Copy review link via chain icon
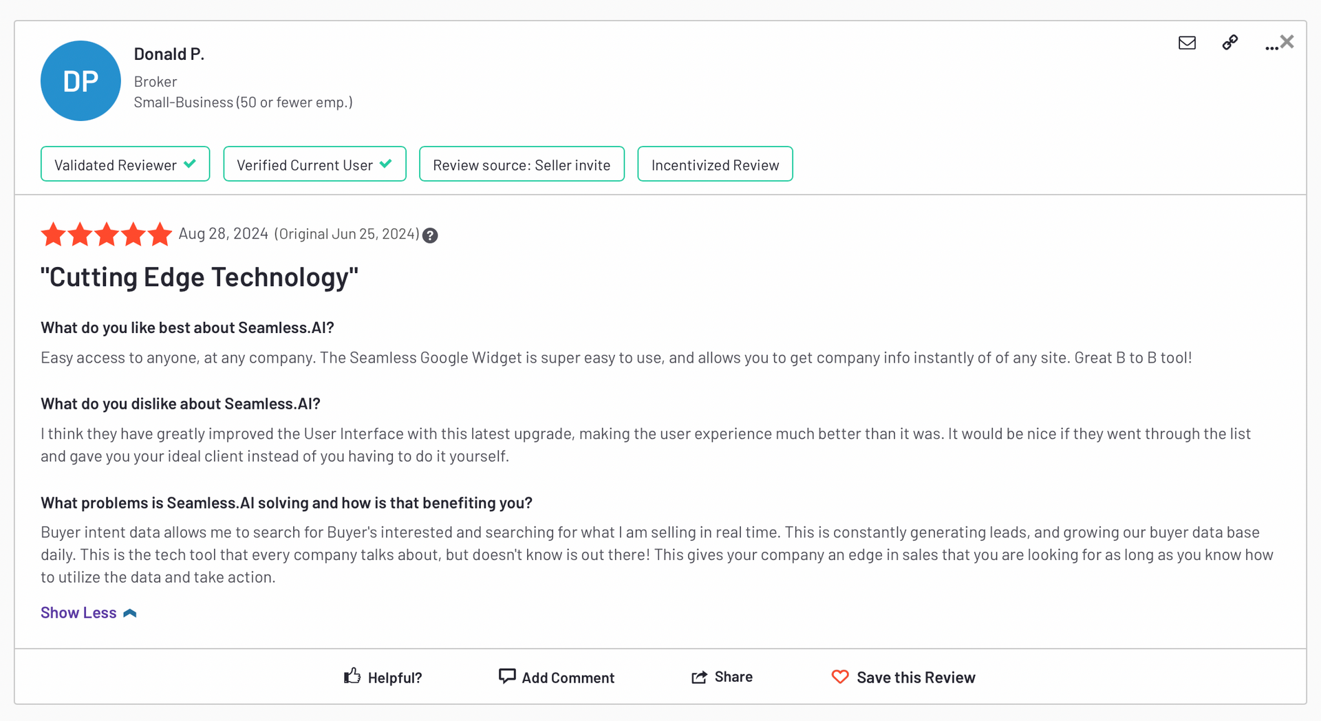 1230,43
